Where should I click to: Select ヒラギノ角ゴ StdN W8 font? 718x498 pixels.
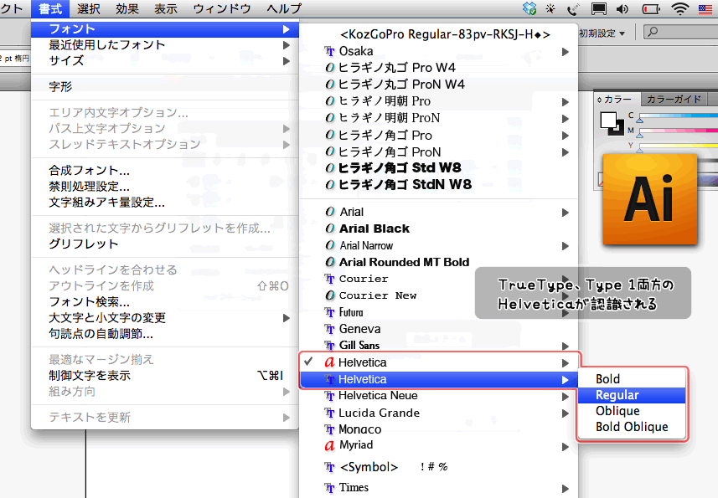coord(439,185)
